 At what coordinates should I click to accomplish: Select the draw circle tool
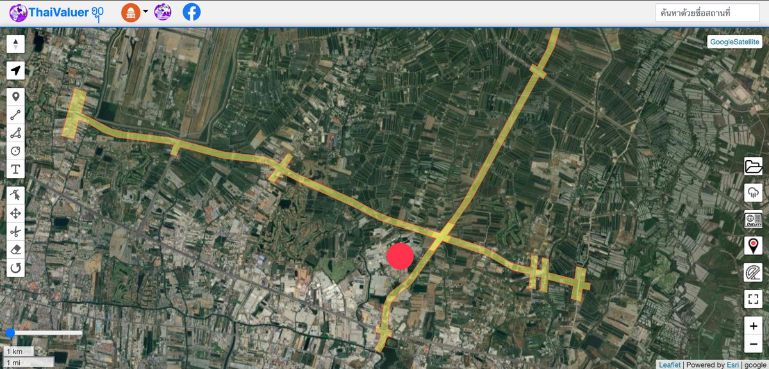coord(15,151)
